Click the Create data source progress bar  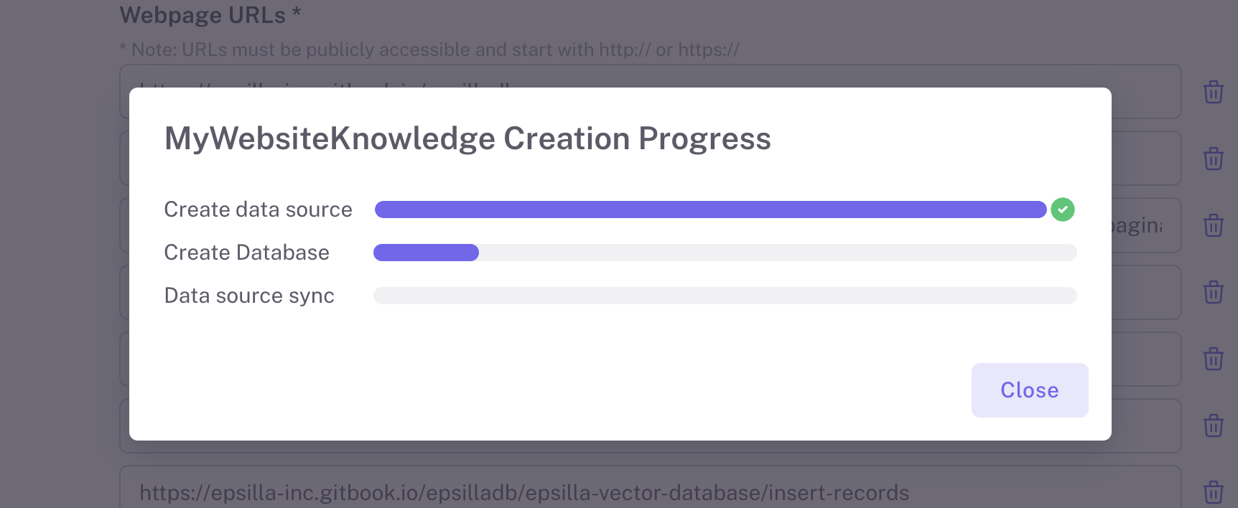[710, 210]
